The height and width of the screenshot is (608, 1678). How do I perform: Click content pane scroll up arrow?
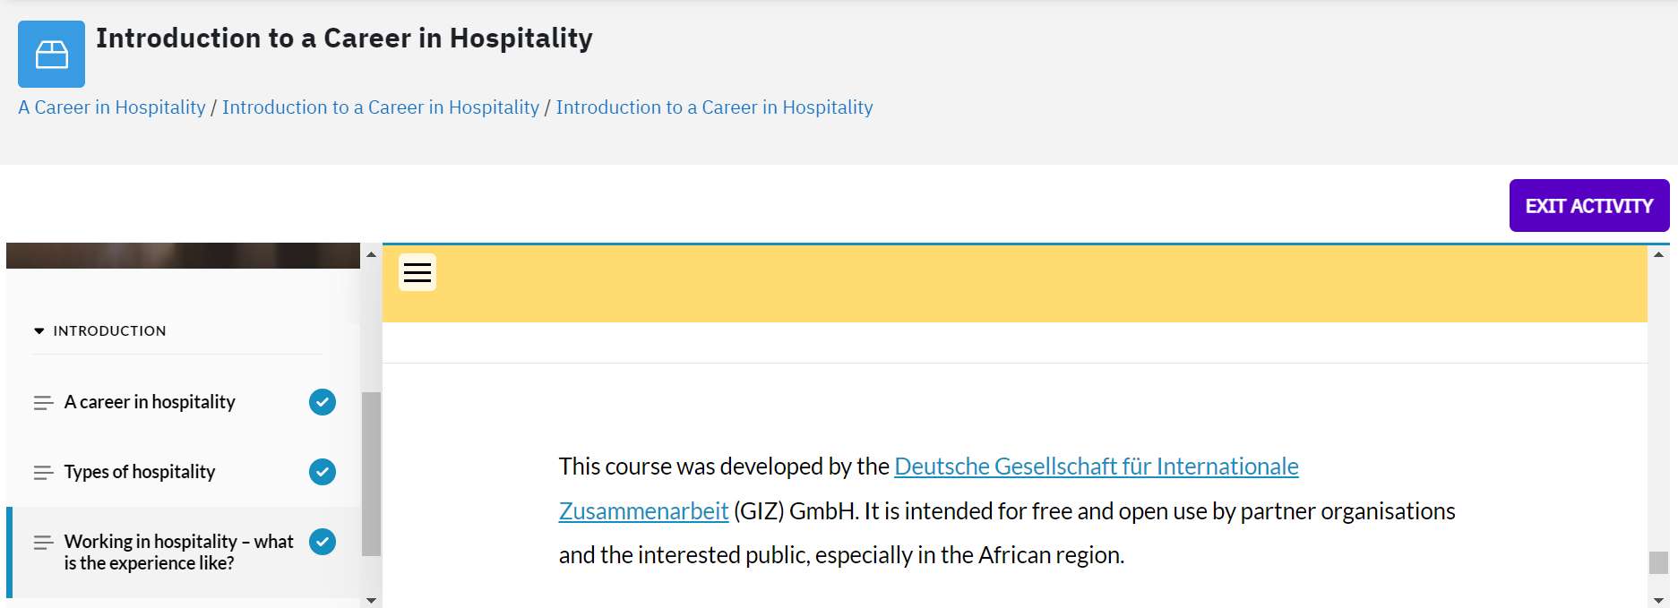click(x=1658, y=254)
